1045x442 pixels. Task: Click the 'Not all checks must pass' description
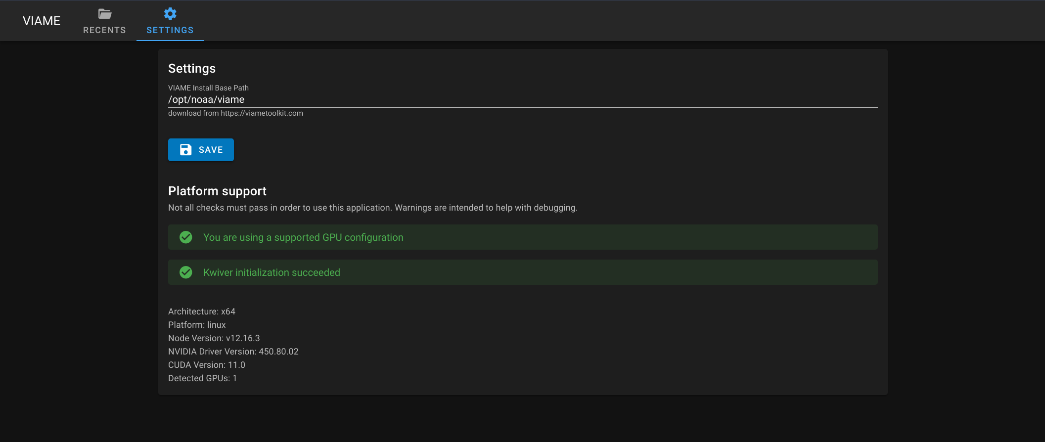click(373, 208)
